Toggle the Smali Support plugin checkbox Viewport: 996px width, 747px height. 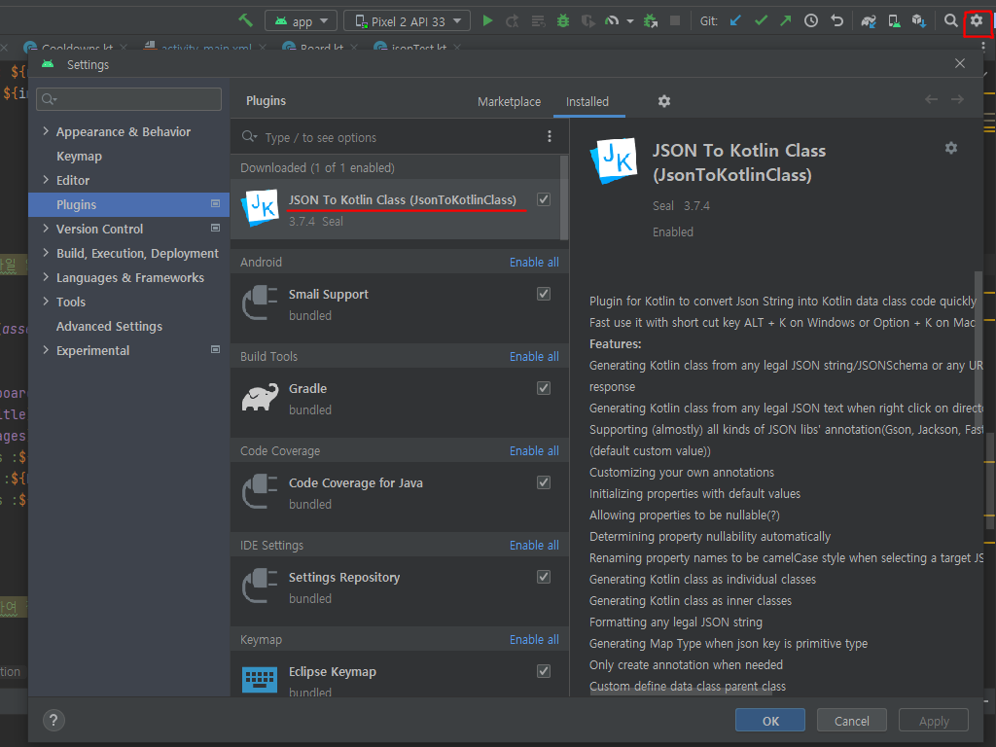(544, 294)
